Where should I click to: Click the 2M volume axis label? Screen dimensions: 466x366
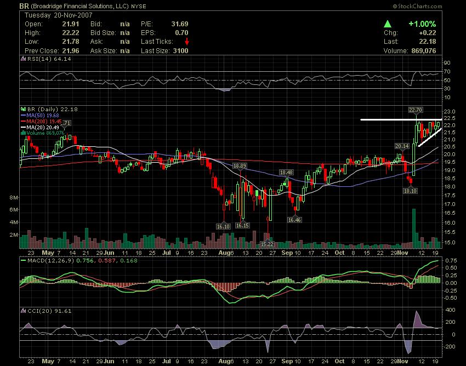coord(14,235)
